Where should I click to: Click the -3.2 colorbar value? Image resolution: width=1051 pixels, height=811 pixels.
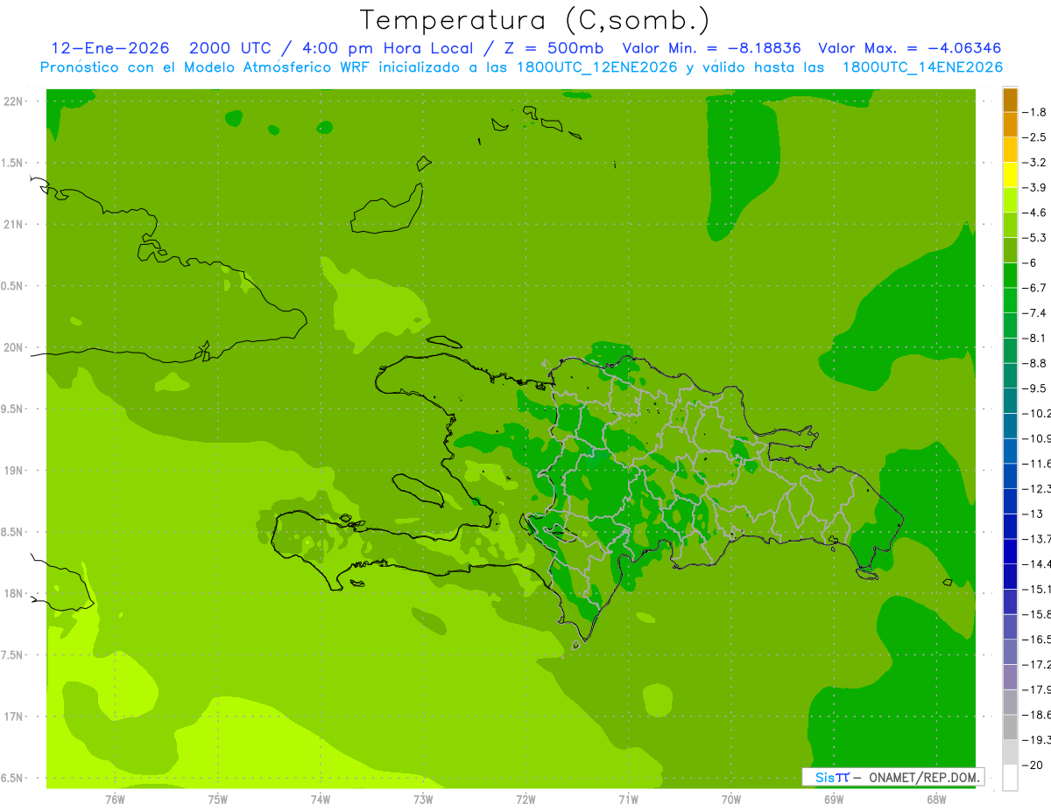pos(1034,163)
